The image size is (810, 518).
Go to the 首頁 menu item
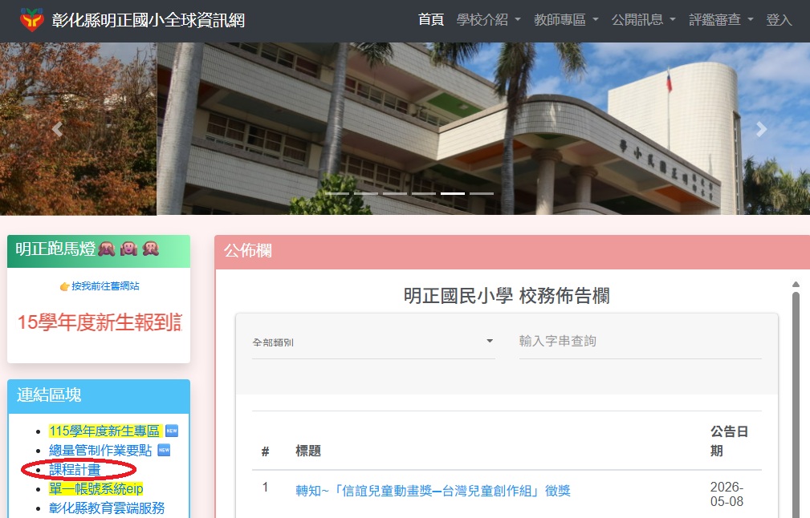pos(431,19)
